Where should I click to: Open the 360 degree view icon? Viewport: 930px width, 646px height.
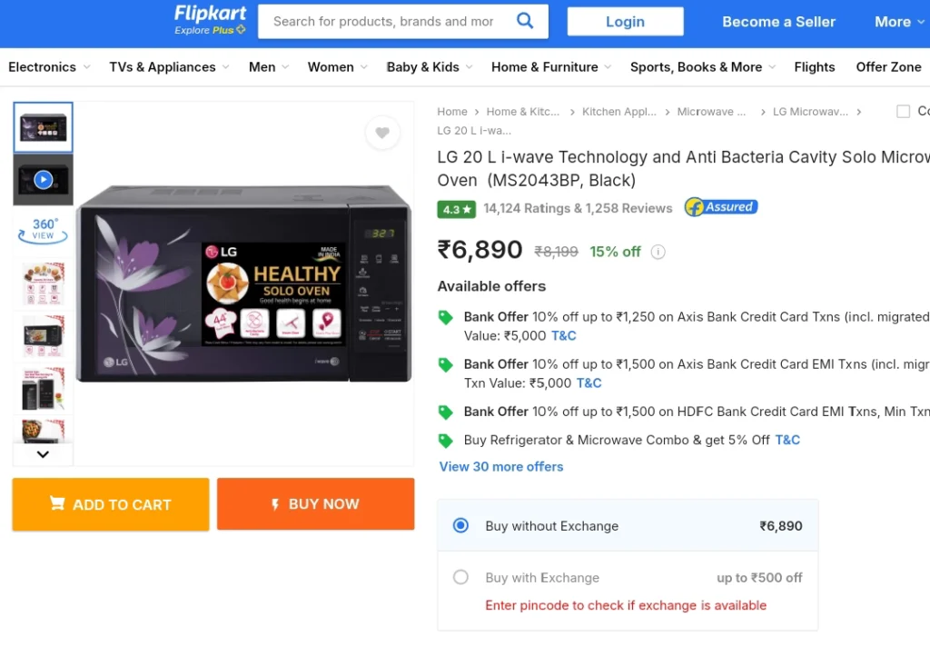(x=44, y=230)
